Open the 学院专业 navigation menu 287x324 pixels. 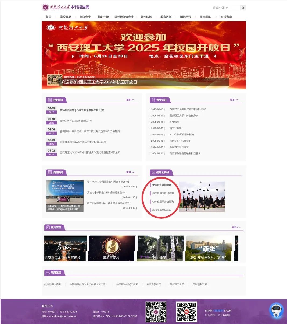point(85,17)
